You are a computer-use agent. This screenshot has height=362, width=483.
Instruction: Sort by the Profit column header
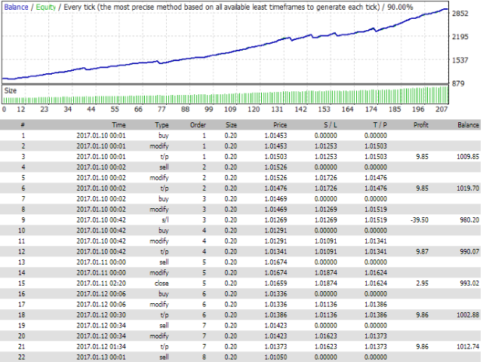pyautogui.click(x=420, y=125)
